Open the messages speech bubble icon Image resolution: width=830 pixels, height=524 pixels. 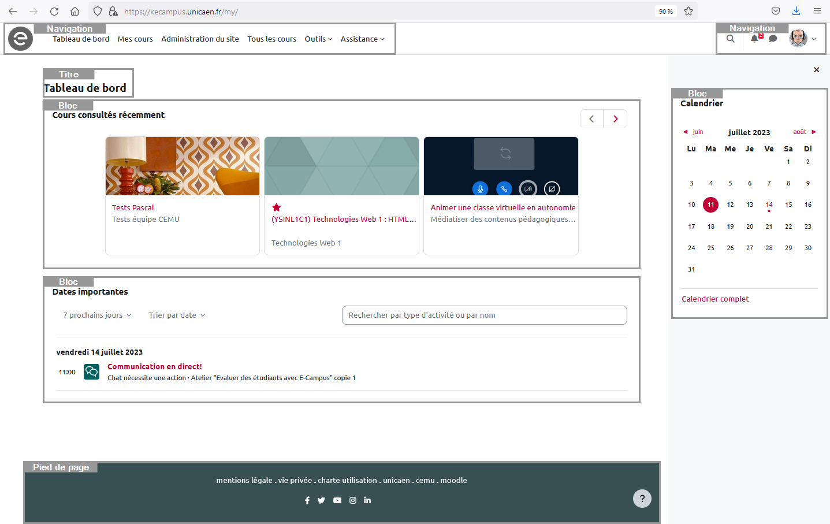[x=773, y=39]
